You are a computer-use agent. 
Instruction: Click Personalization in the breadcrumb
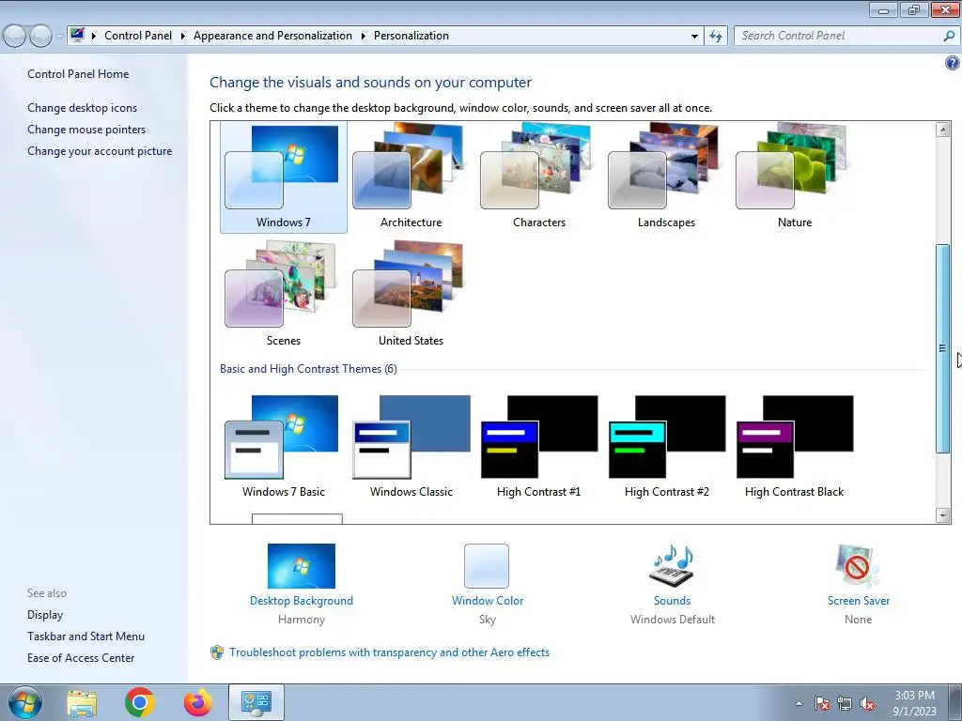click(411, 36)
